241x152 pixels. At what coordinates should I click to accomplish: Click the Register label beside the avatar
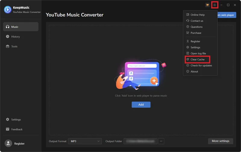click(x=19, y=144)
